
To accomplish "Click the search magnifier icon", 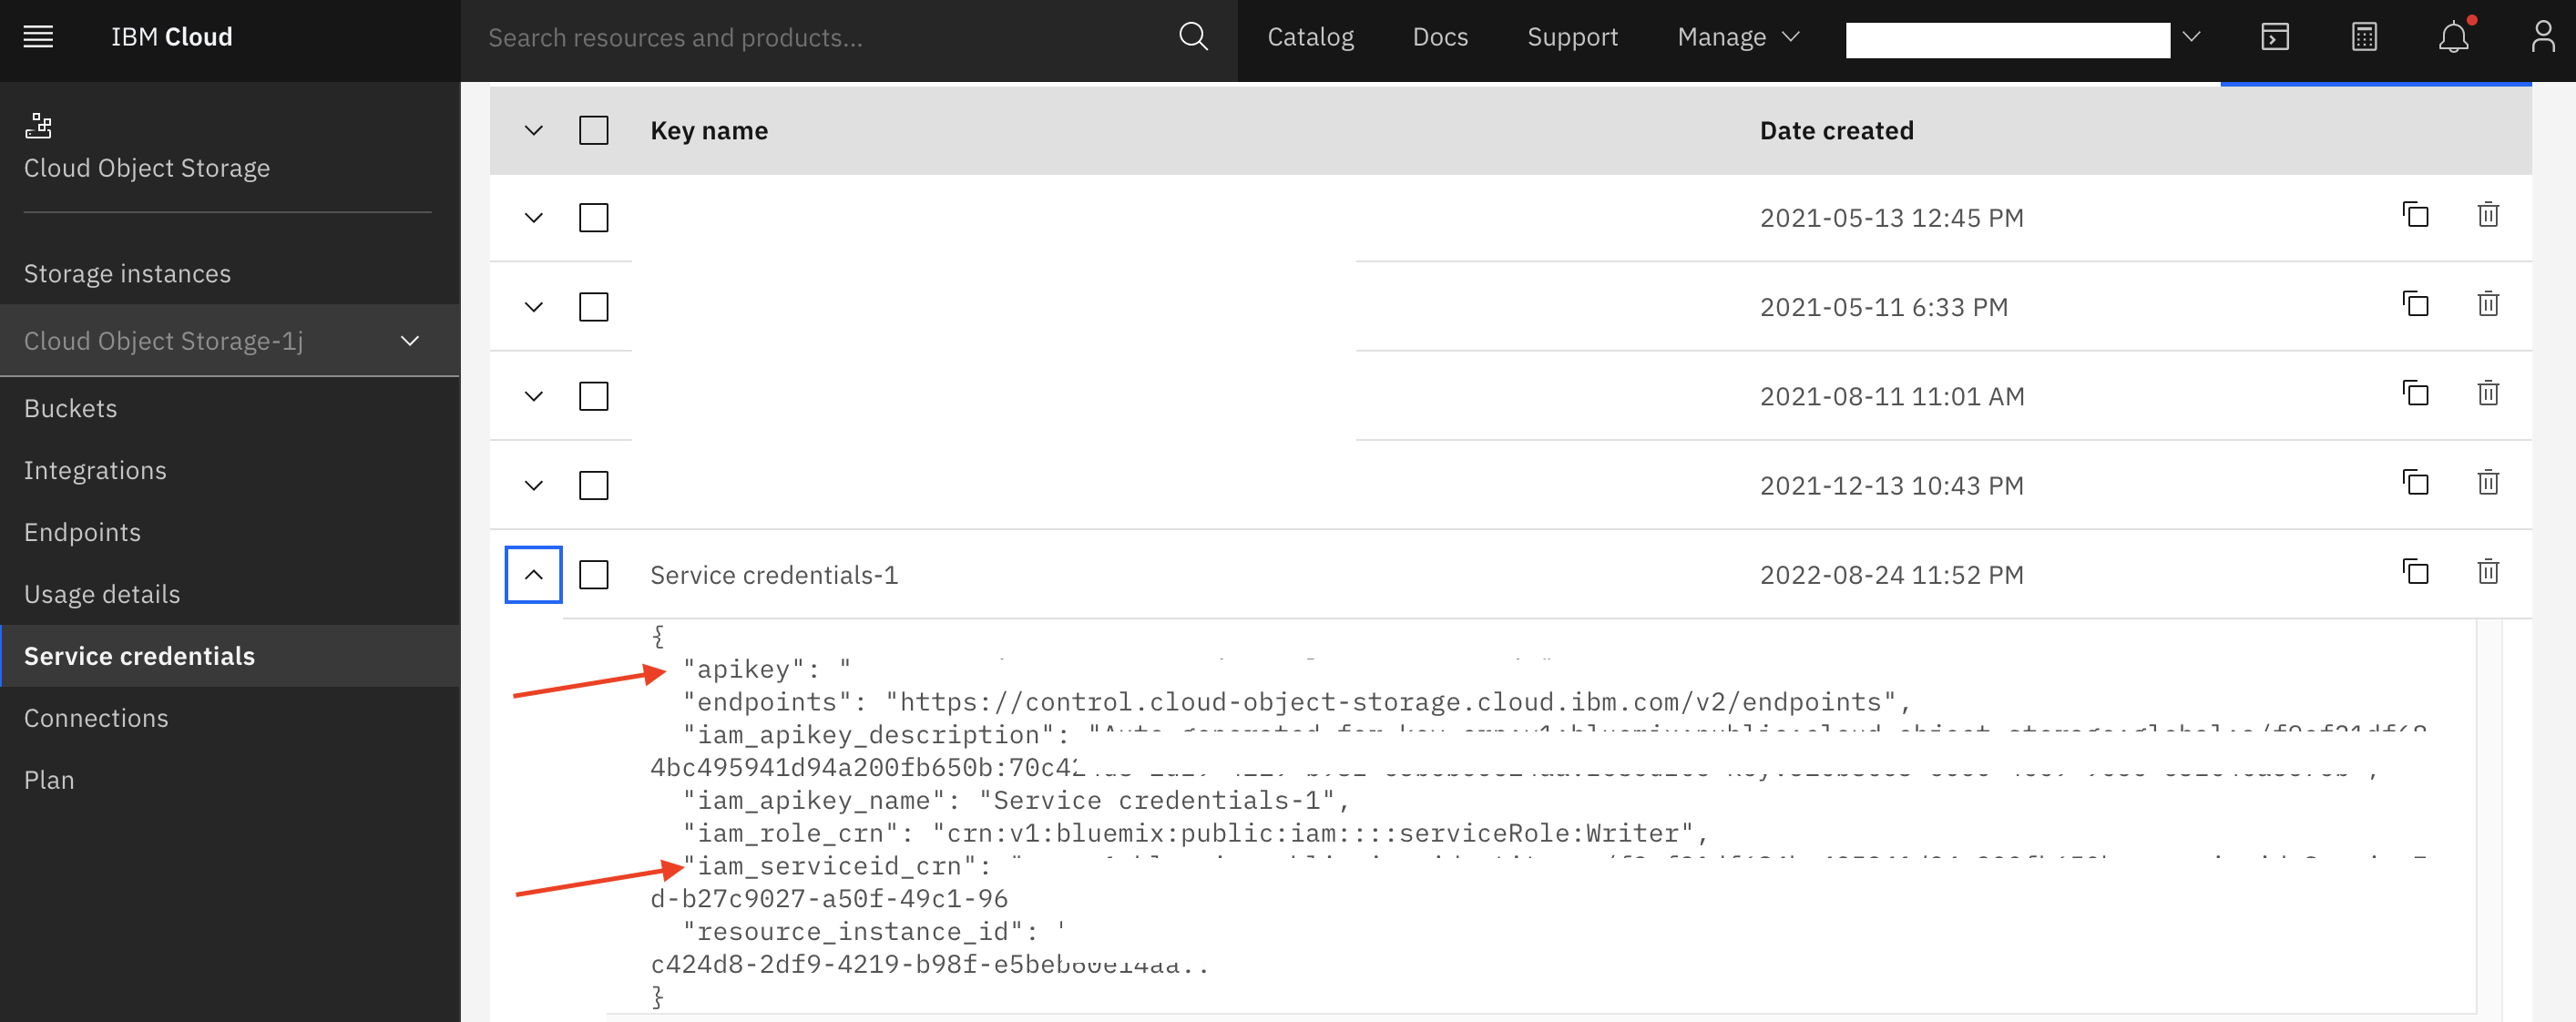I will click(1193, 37).
